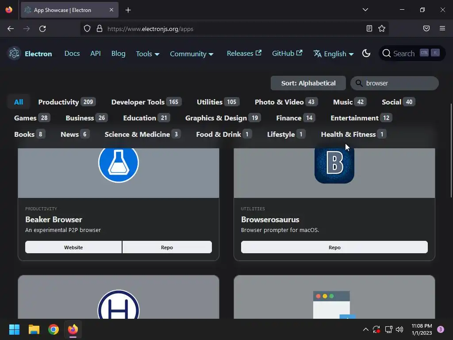Click the Browserosaurus B app icon
The image size is (453, 340).
(x=334, y=165)
